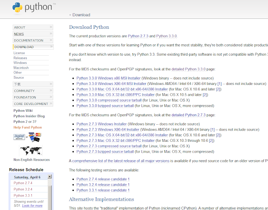Viewport: 268px width, 210px height.
Task: Open the FOUNDATION navigation item
Action: 33,97
